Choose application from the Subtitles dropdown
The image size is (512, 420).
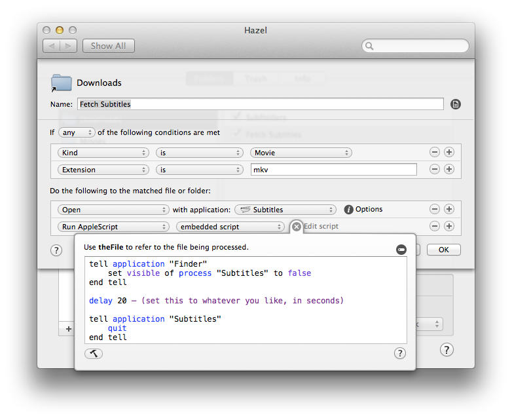tap(285, 210)
